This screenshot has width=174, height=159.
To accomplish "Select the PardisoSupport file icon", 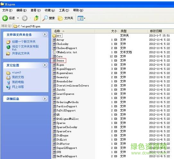I will [54, 106].
